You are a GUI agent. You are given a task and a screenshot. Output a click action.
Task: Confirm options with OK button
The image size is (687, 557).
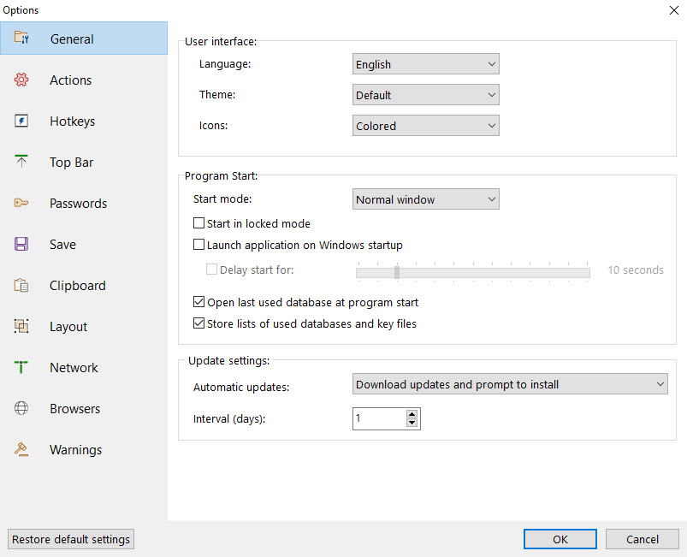(560, 539)
